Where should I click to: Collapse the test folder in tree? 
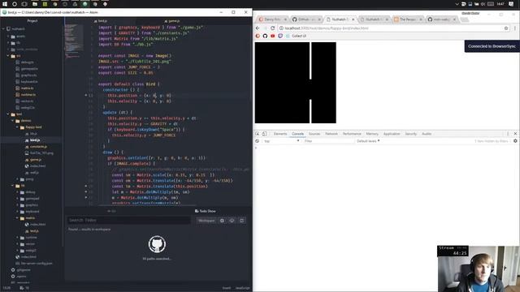tap(8, 114)
